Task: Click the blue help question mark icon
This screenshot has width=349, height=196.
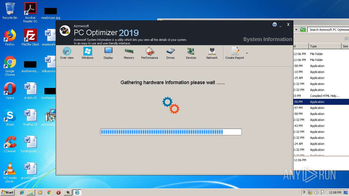Action: click(275, 24)
